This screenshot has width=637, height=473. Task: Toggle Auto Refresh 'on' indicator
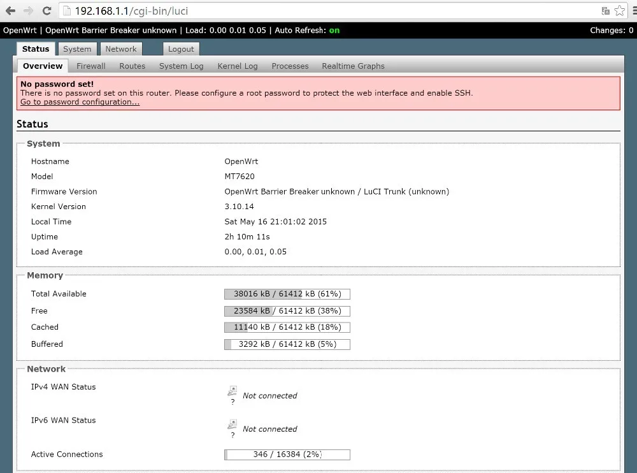[x=334, y=31]
